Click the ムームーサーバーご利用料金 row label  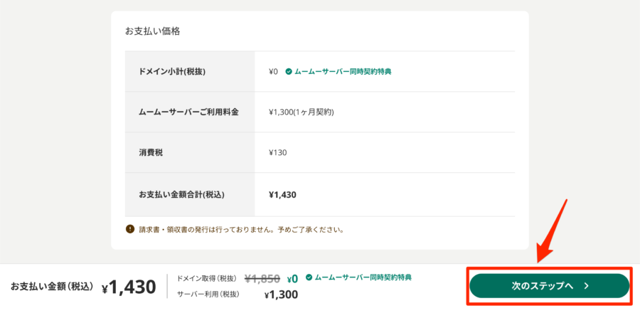coord(188,112)
